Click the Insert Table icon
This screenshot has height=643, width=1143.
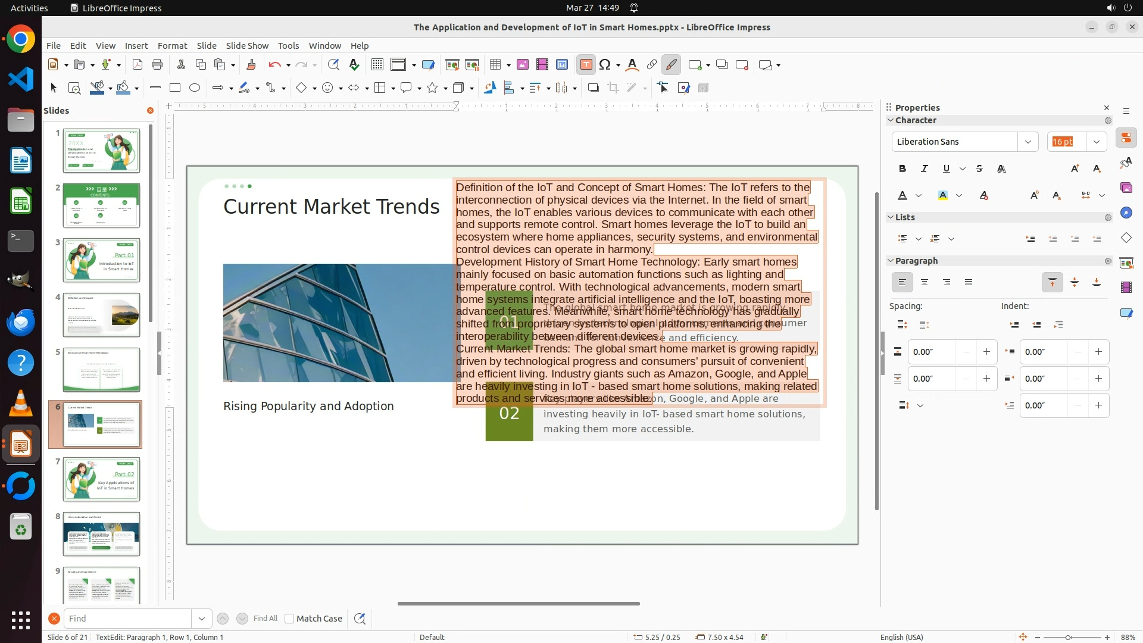click(495, 65)
